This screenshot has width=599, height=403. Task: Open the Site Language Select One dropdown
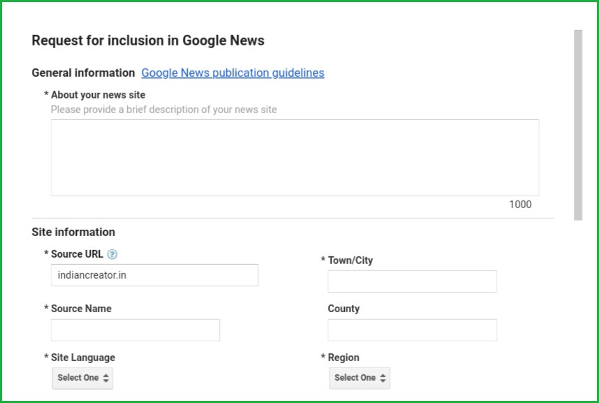click(82, 378)
